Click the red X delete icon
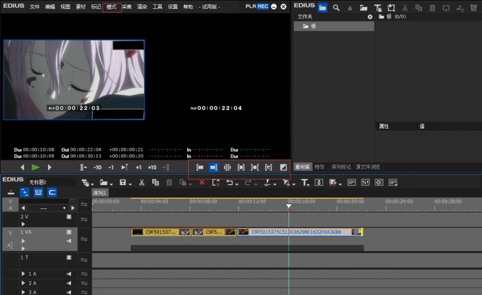The image size is (482, 295). pos(202,182)
